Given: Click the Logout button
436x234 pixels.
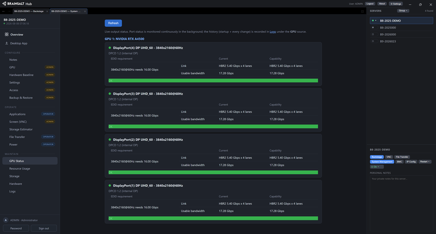Looking at the screenshot, I should point(370,4).
